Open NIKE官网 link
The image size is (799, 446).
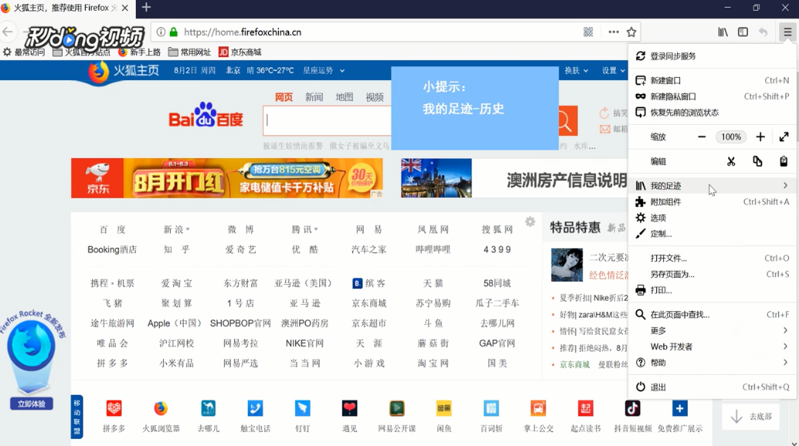click(x=304, y=343)
